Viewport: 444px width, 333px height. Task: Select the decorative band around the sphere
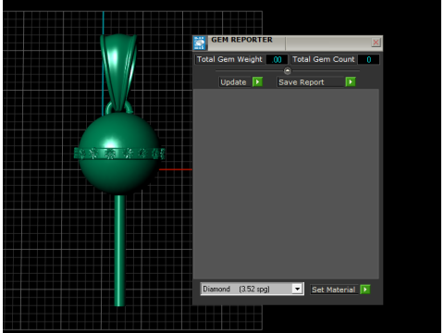click(x=119, y=154)
